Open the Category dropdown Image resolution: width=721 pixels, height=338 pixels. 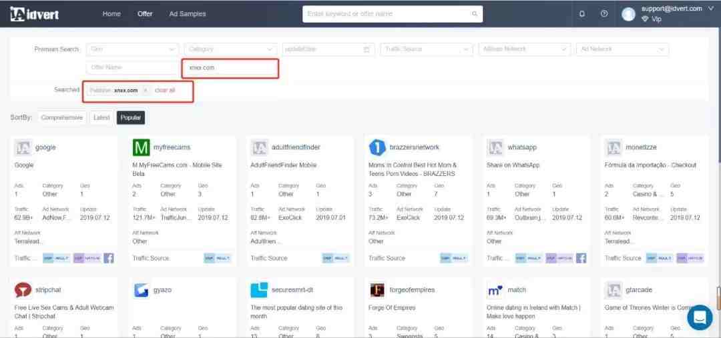pos(230,49)
